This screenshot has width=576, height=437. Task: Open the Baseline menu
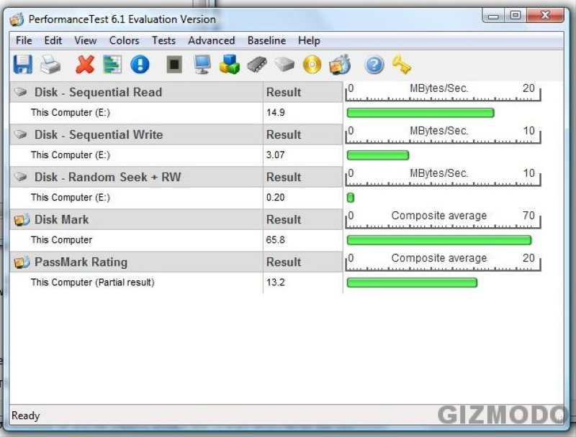pyautogui.click(x=266, y=40)
